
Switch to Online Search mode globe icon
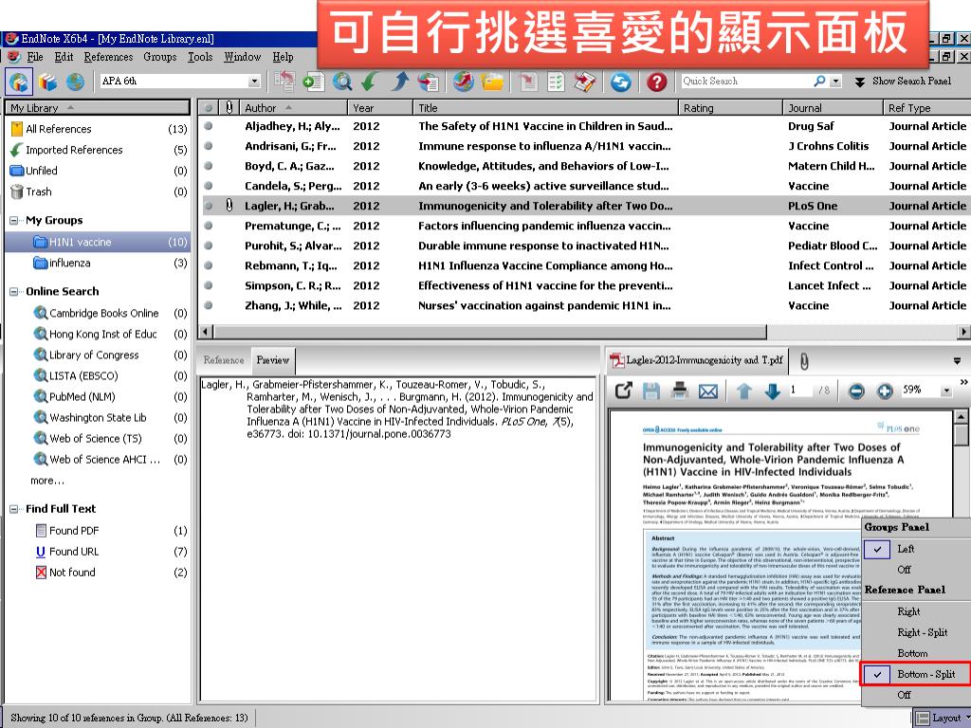pyautogui.click(x=75, y=82)
